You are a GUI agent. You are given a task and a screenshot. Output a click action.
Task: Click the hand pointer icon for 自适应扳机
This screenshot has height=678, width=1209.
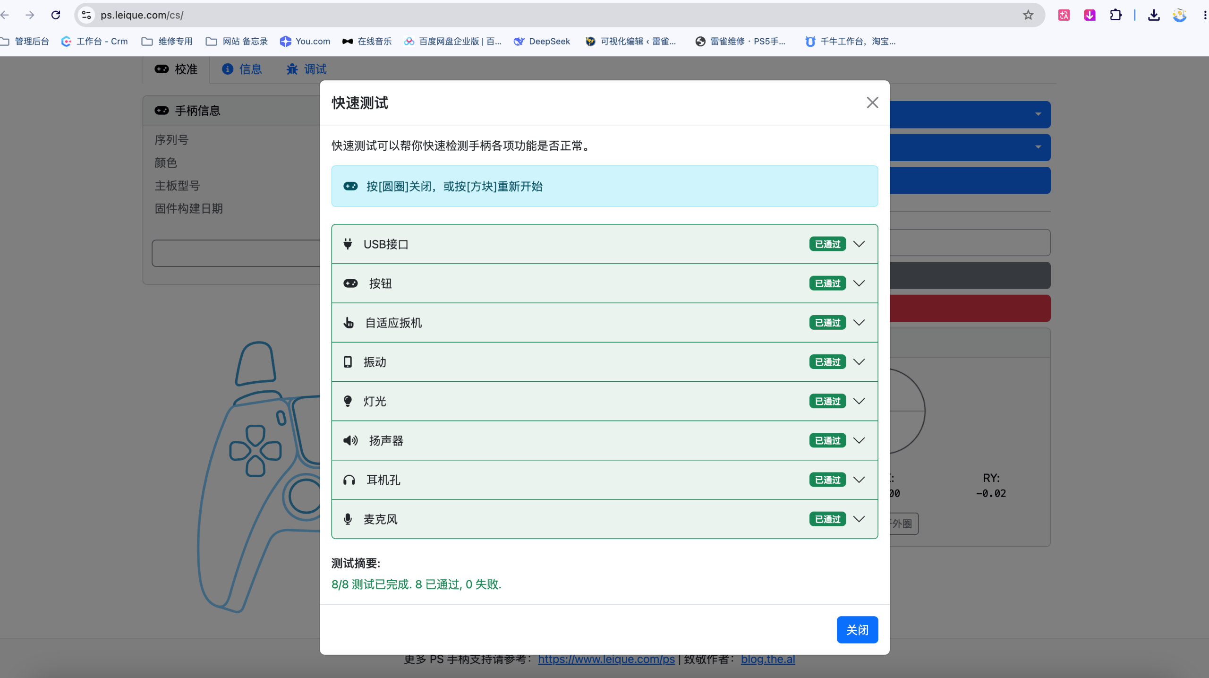(349, 323)
